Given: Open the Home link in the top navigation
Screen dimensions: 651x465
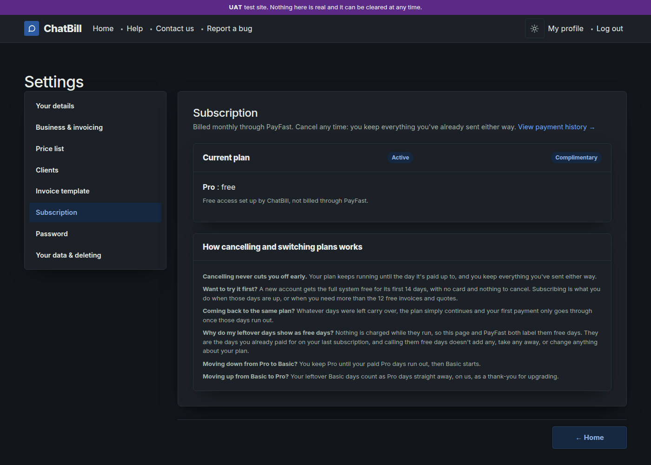Looking at the screenshot, I should (x=103, y=28).
